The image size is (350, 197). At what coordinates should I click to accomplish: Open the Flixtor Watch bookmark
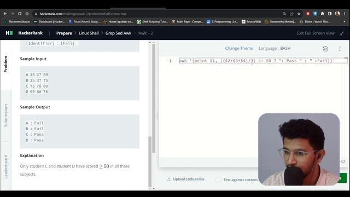point(315,22)
